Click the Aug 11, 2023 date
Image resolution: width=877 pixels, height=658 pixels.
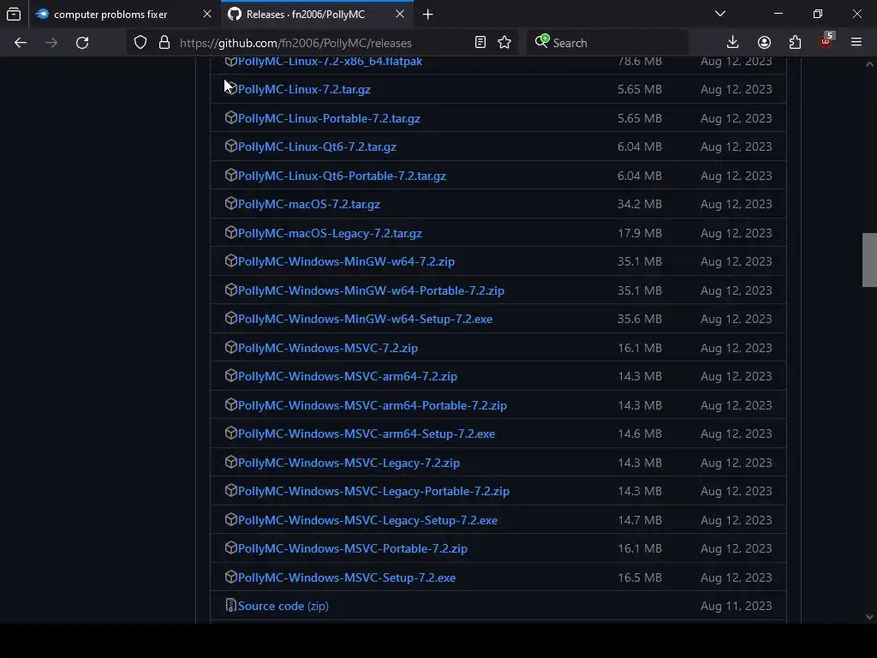(x=736, y=606)
